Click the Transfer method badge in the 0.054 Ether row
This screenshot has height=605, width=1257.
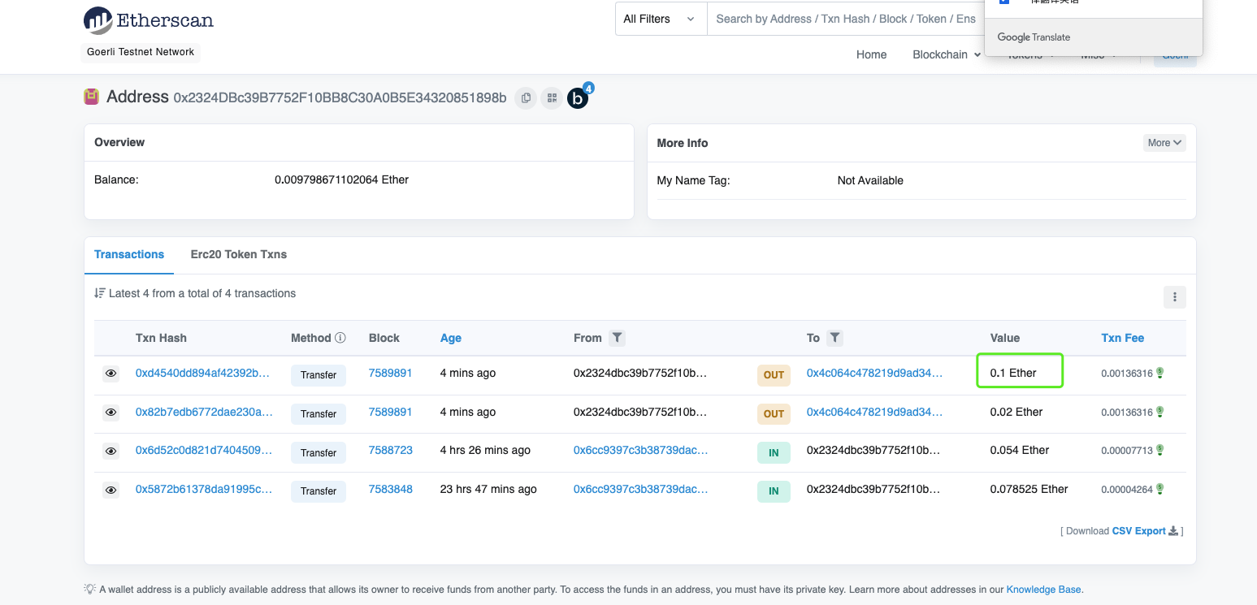tap(319, 452)
